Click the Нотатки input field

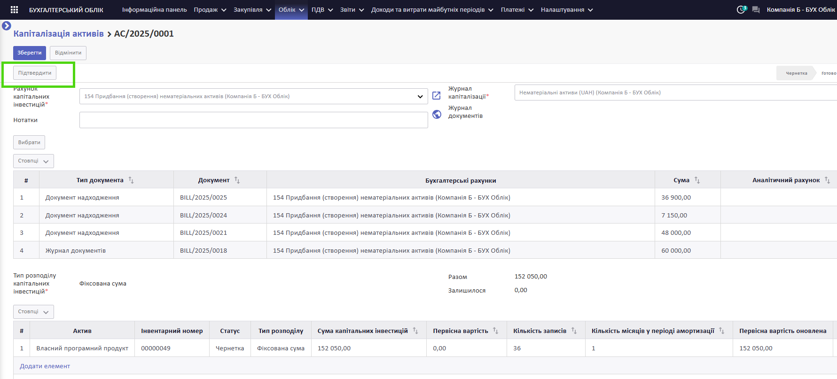point(254,120)
